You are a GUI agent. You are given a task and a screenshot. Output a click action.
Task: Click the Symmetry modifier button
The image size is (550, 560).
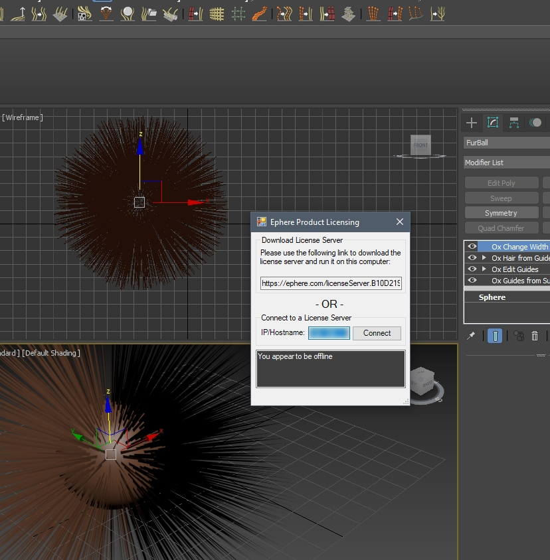(x=501, y=213)
